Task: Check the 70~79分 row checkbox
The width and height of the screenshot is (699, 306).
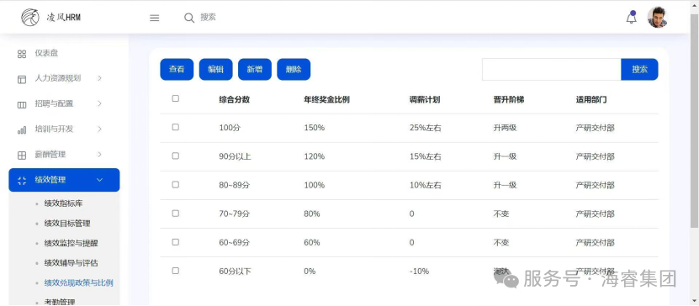Action: (x=175, y=214)
